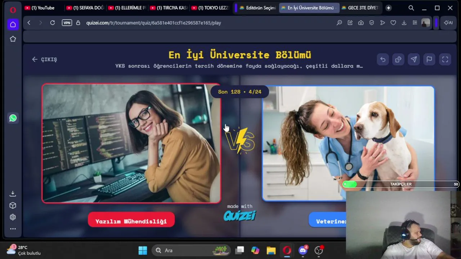Search open tabs with the magnifier icon
Viewport: 461px width, 259px height.
pos(411,8)
